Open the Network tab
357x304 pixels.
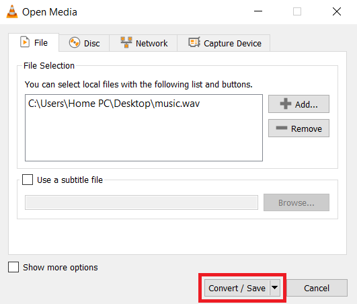coord(143,43)
